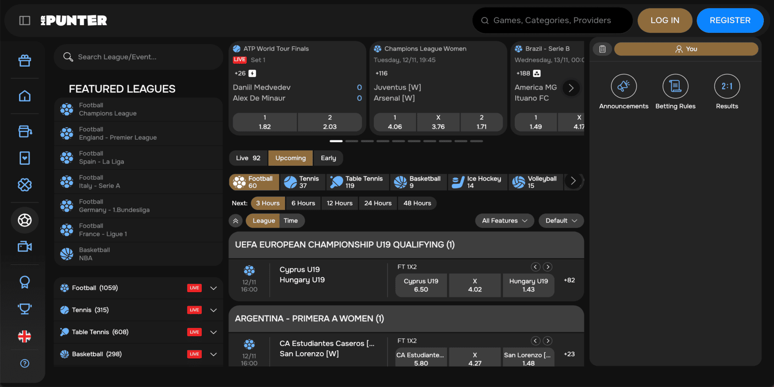Select the Tennis sport tab
This screenshot has height=387, width=774.
pyautogui.click(x=302, y=182)
